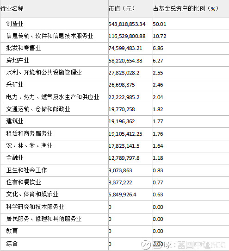
Task: Select the value 12,789,797.8
Action: coord(124,158)
